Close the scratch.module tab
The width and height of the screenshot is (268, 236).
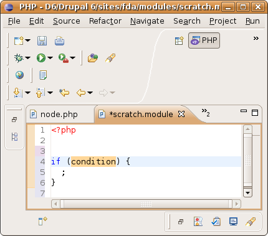[181, 114]
